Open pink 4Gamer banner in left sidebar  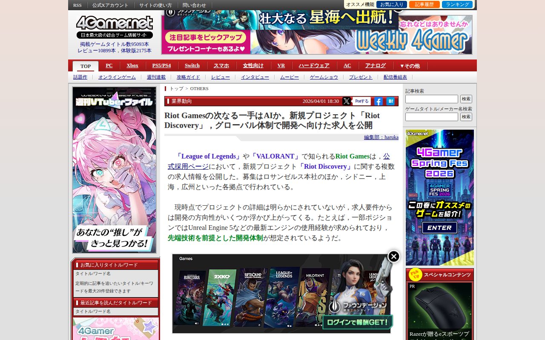pyautogui.click(x=116, y=329)
